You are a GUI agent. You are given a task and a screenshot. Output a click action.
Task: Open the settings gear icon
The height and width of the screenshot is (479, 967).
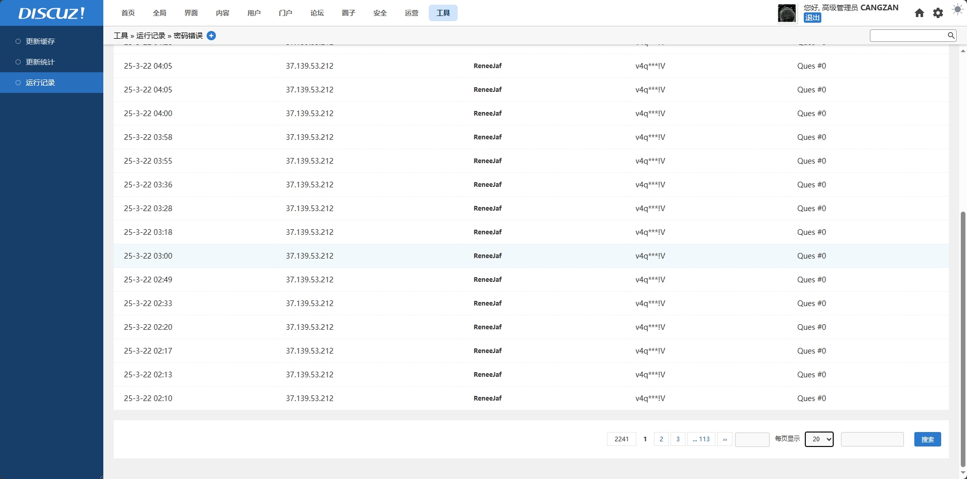click(938, 13)
